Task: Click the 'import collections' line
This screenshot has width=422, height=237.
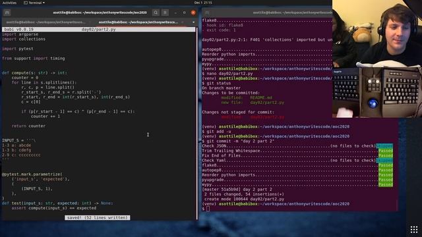Action: (24, 39)
